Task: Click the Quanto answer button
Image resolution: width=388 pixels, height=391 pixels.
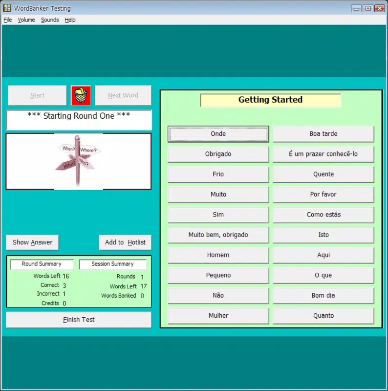Action: [x=323, y=316]
